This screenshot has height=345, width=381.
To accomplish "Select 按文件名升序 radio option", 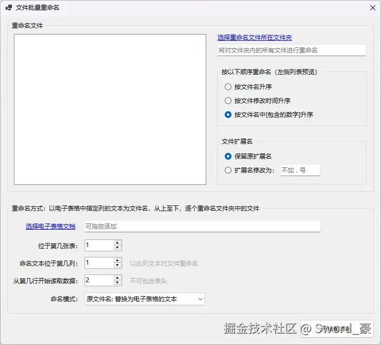I will point(248,87).
